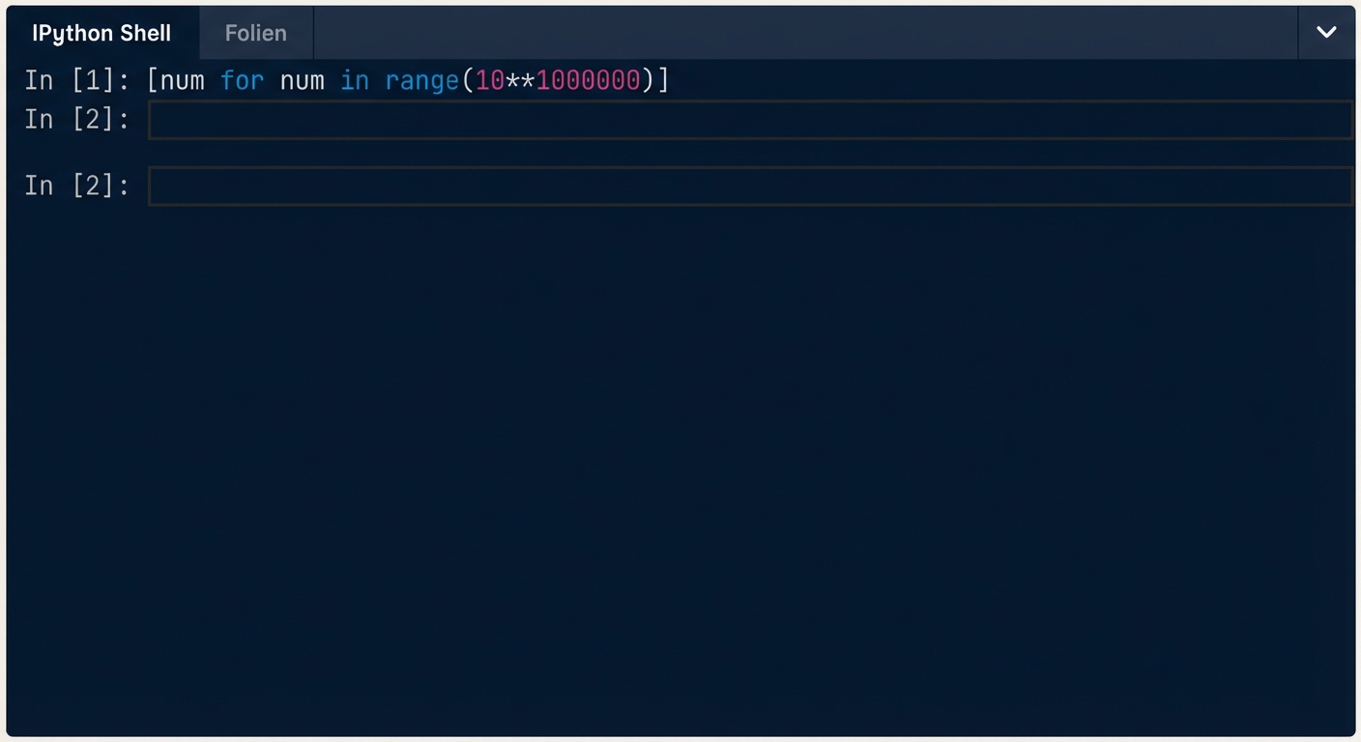Click the lower In [2] prompt label

[x=76, y=185]
